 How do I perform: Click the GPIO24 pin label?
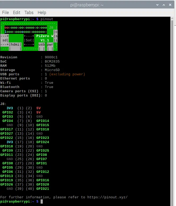point(43,142)
